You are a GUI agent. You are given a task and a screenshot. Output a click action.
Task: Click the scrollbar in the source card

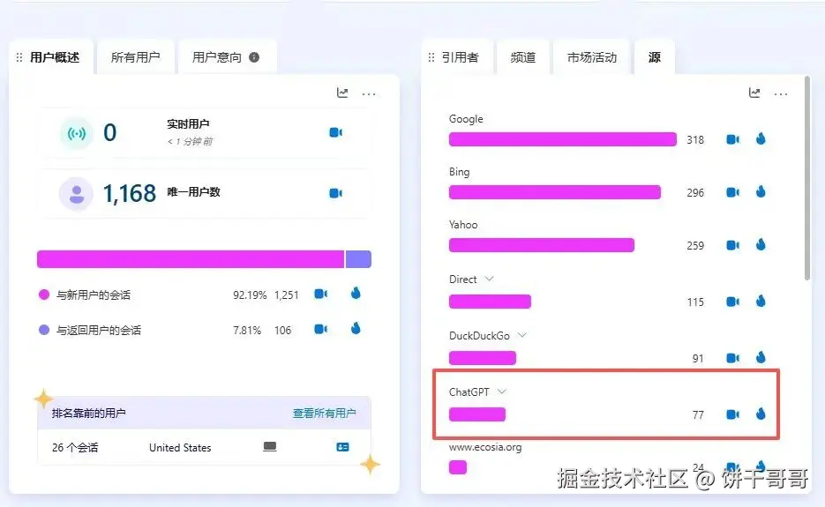click(x=807, y=178)
